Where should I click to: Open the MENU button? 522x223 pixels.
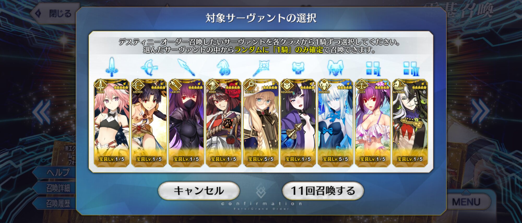point(466,202)
